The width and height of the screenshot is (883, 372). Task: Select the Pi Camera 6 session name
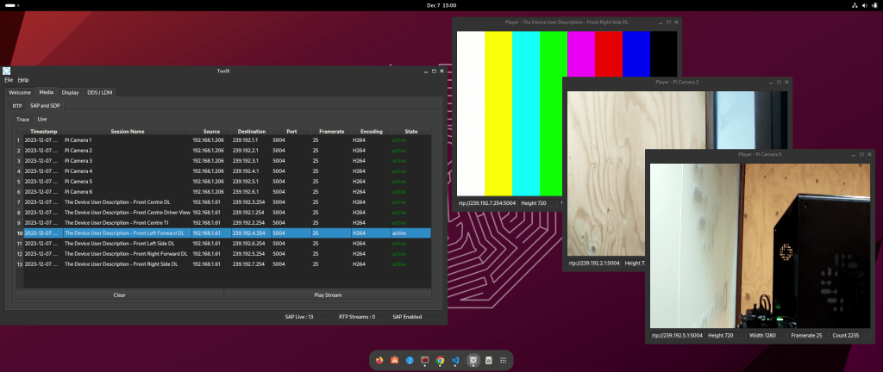point(78,192)
